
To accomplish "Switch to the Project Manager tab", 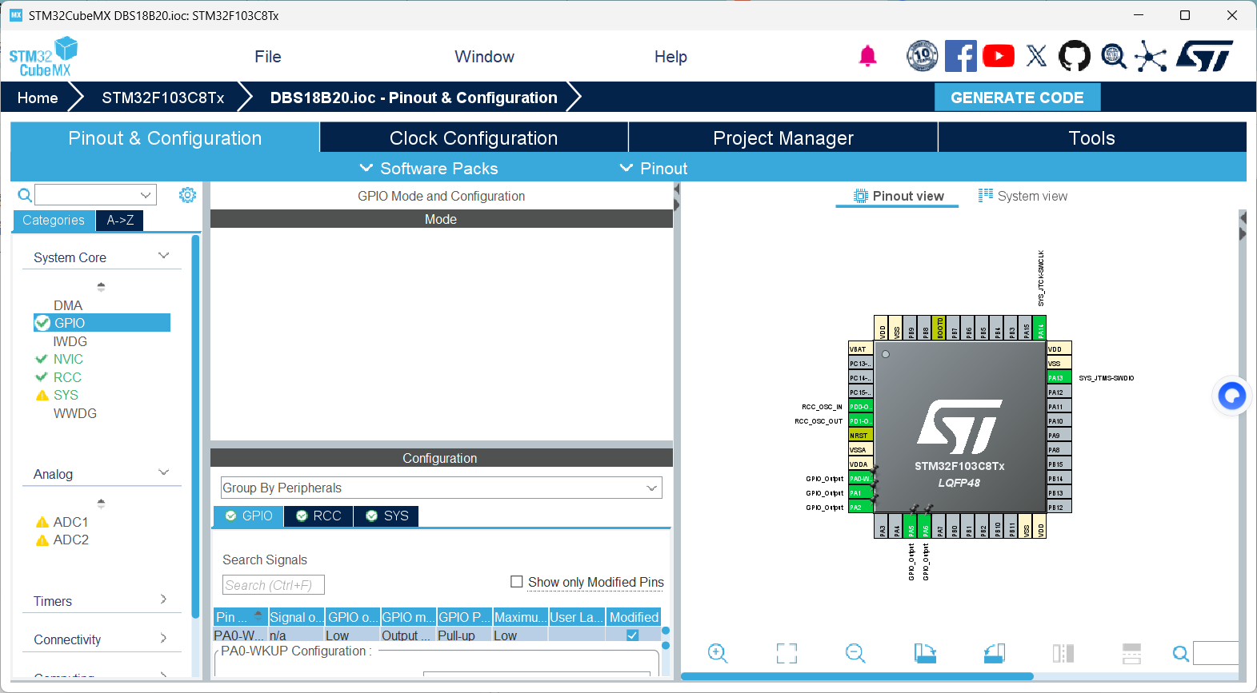I will 783,137.
